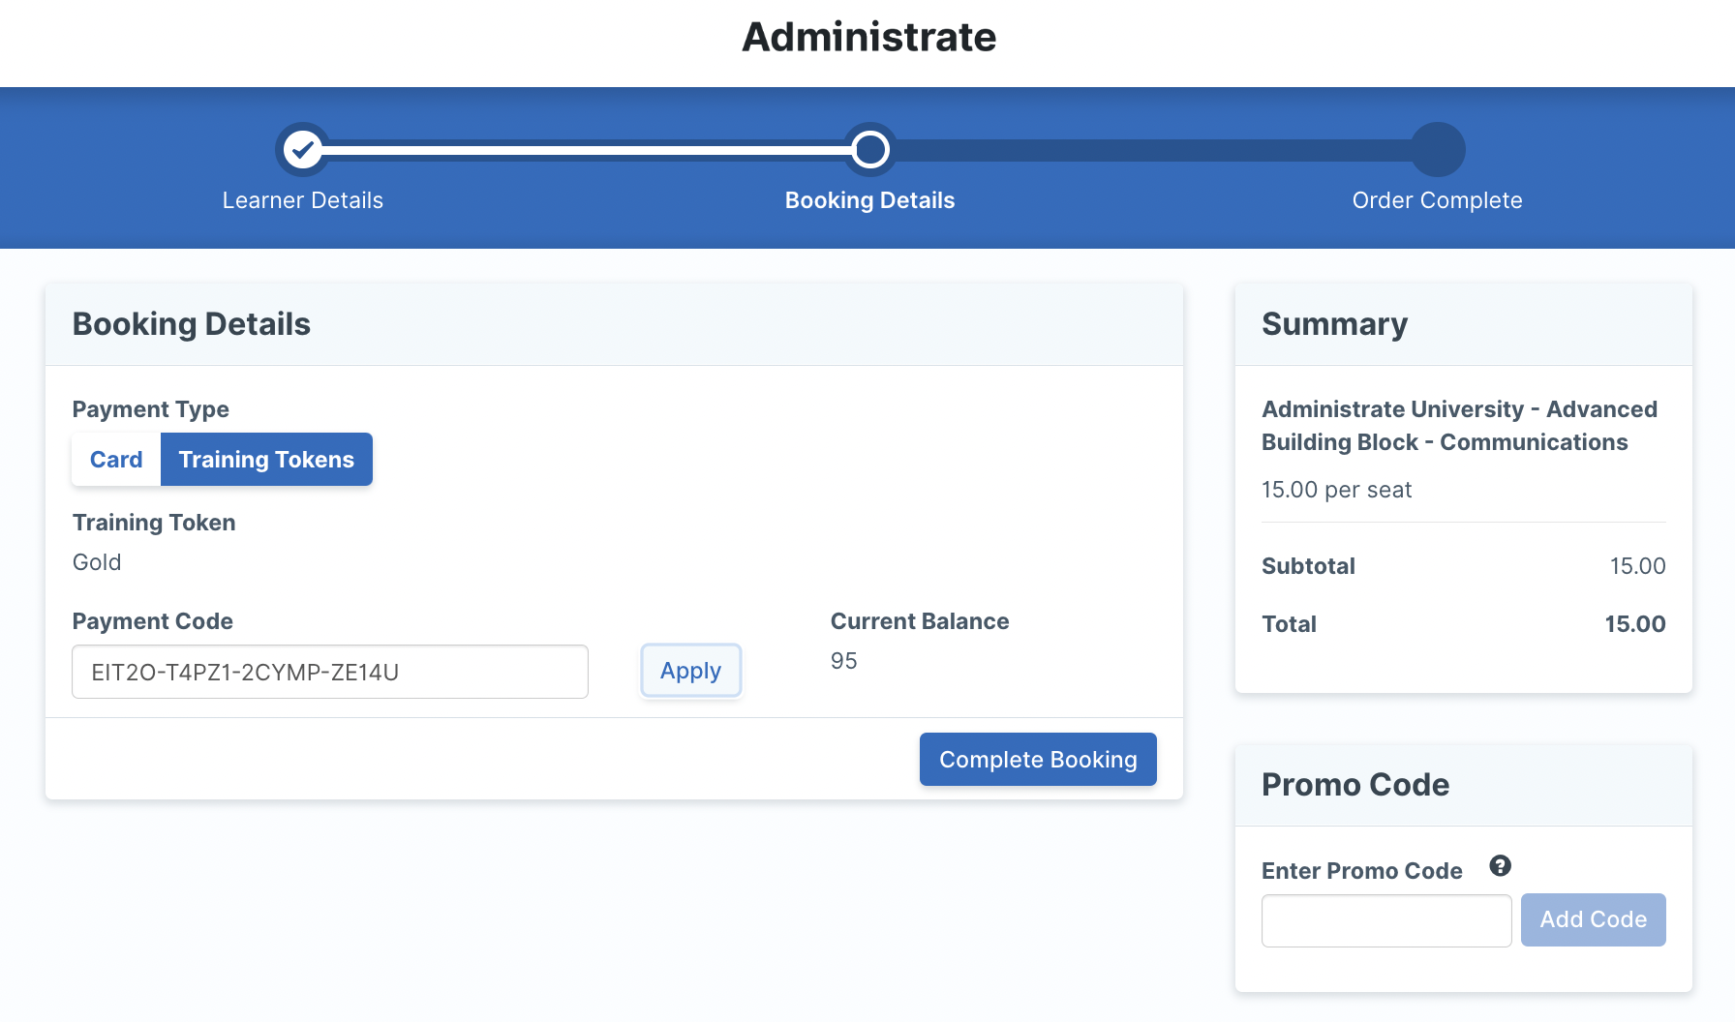Click the Learner Details checkmark step icon

point(303,149)
